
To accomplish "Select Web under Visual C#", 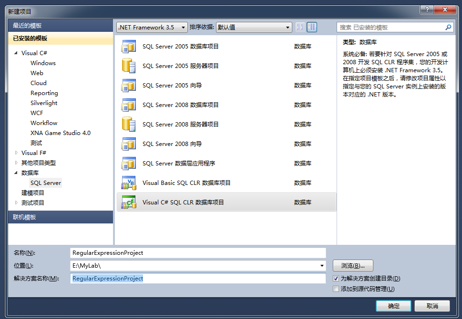I will pyautogui.click(x=37, y=73).
